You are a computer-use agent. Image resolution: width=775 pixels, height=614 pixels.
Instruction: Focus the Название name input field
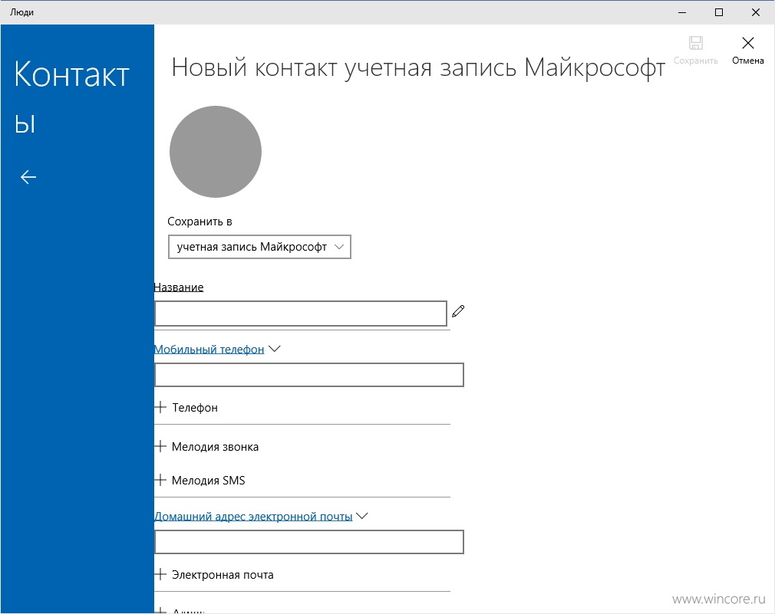pyautogui.click(x=301, y=314)
